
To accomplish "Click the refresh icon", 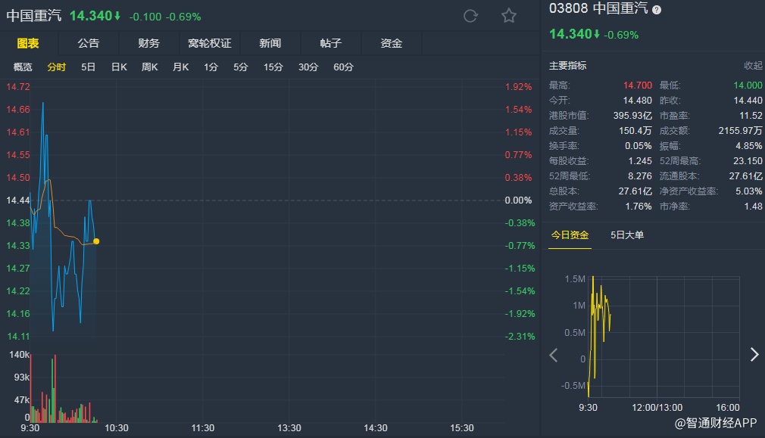I will [x=470, y=16].
